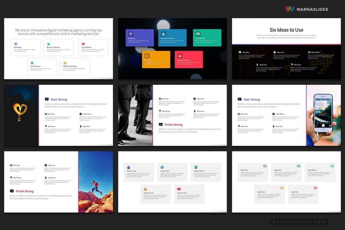
Task: Select the green Business Planner briefcase icon
Action: [48, 44]
